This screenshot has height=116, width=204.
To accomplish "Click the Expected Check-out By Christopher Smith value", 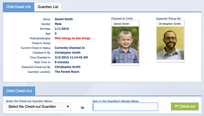I will pos(68,67).
